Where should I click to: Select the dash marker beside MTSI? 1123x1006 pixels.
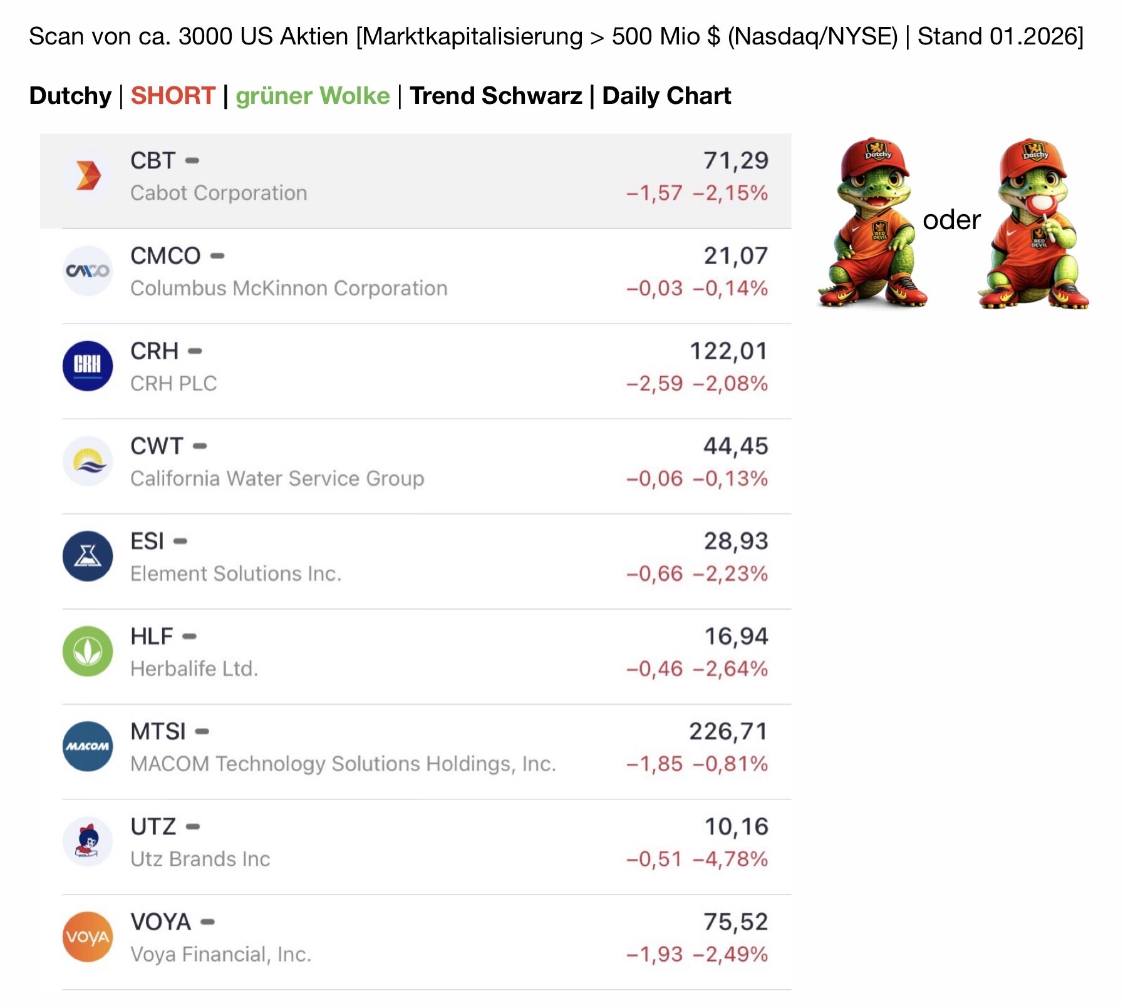tap(202, 732)
